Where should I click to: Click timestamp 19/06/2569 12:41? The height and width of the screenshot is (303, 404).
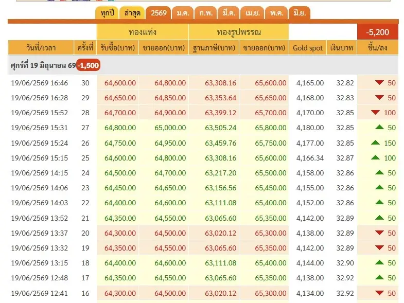coord(40,293)
